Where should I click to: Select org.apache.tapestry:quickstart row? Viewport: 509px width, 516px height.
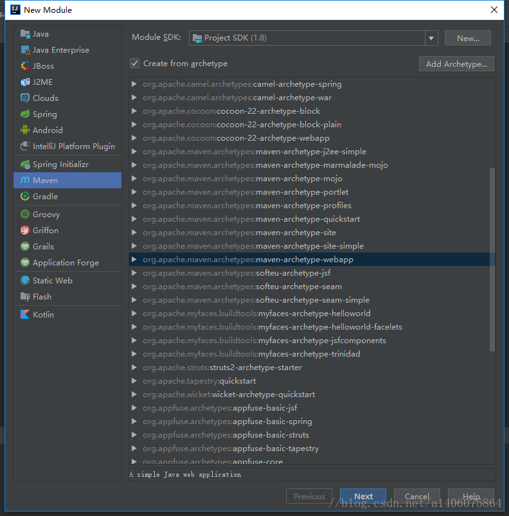(x=312, y=381)
